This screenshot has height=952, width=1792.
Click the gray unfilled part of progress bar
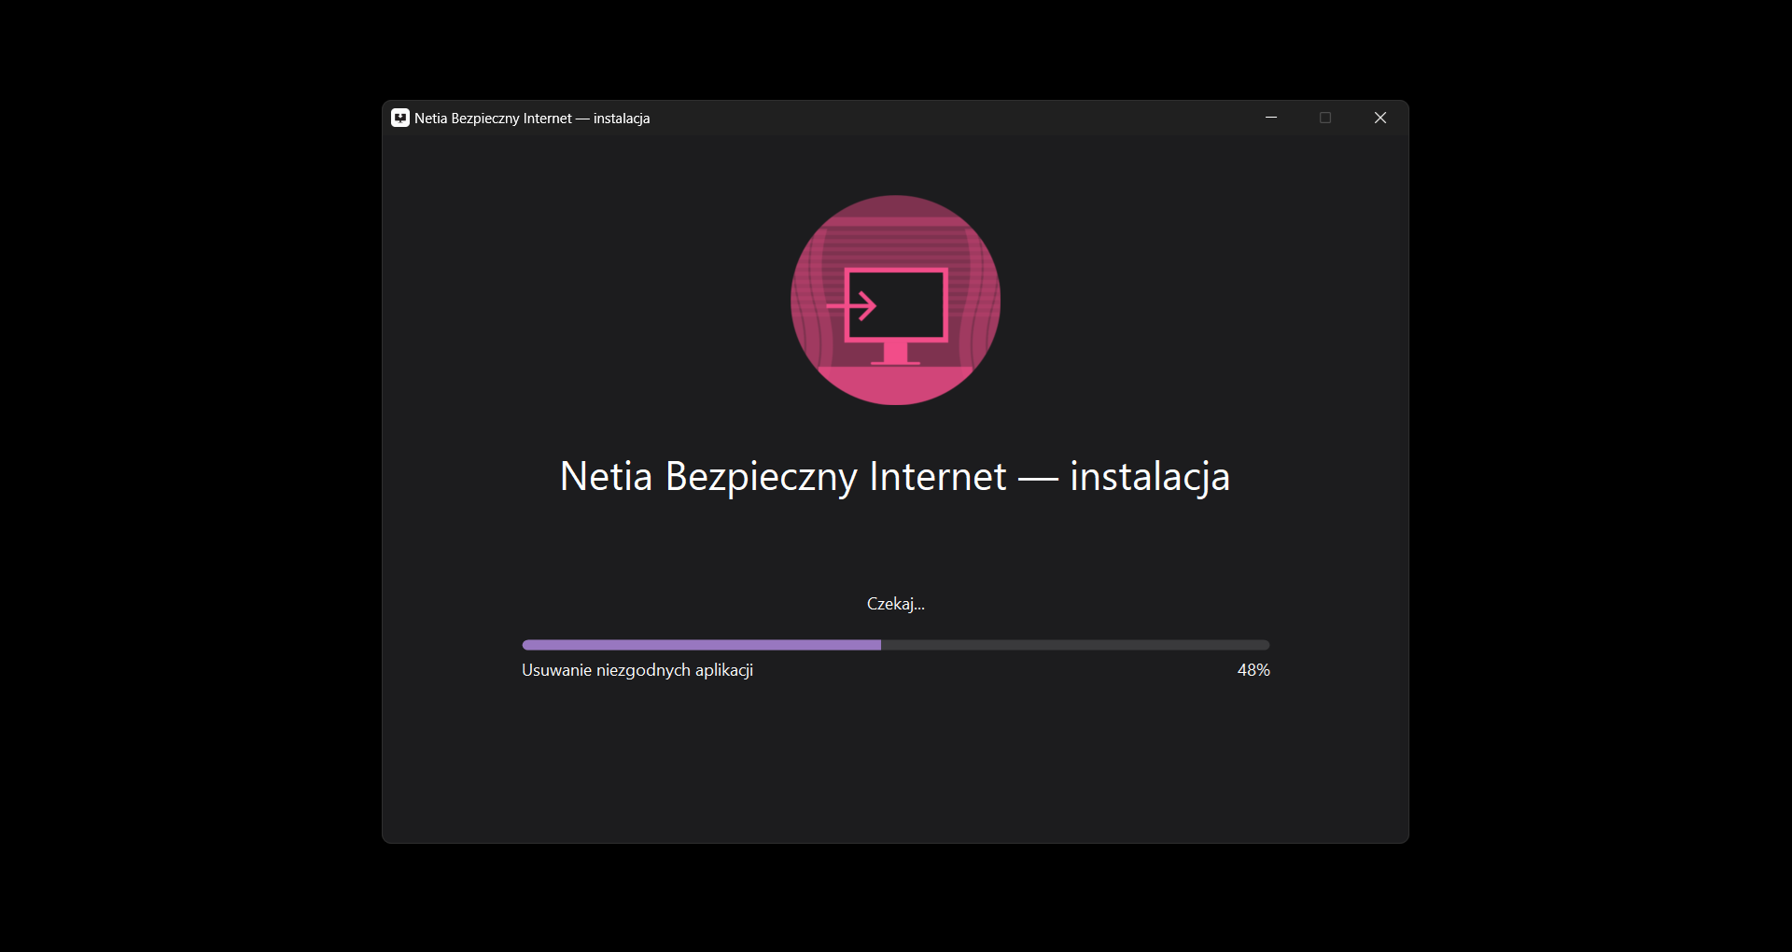[1073, 645]
